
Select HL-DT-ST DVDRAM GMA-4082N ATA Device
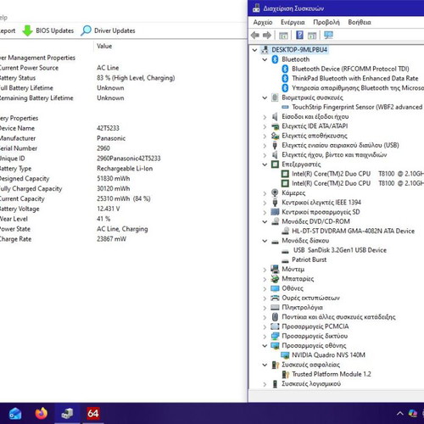pyautogui.click(x=353, y=231)
